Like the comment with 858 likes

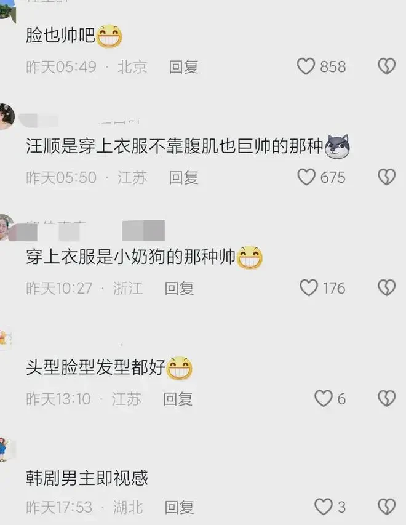tap(306, 66)
